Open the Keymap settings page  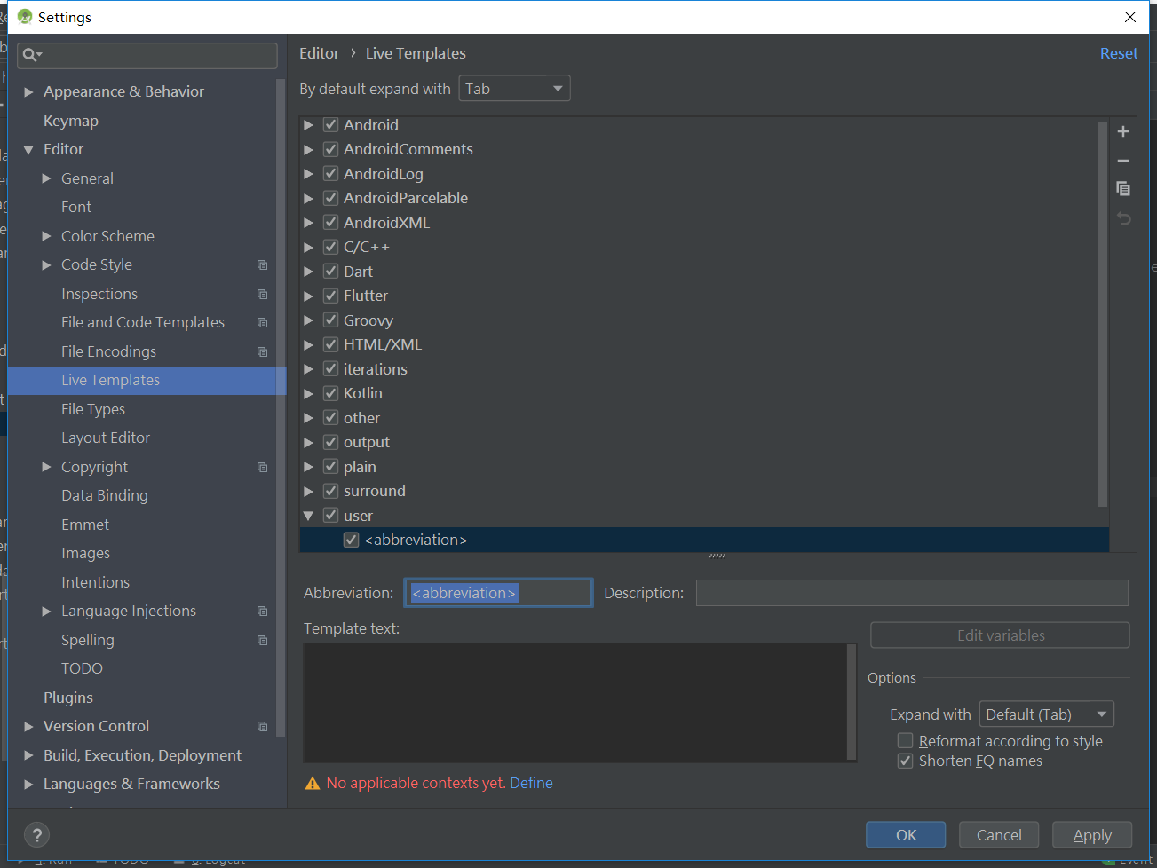point(71,121)
